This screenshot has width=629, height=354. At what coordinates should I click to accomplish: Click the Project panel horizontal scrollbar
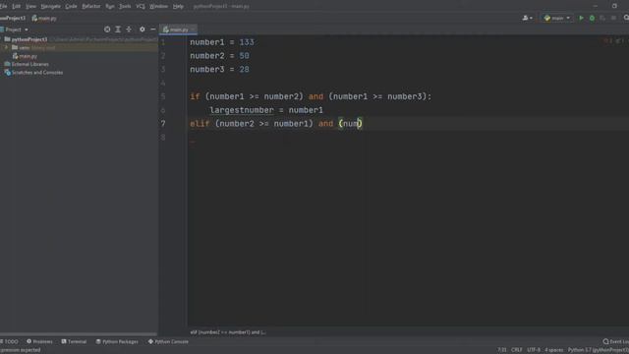pos(79,334)
